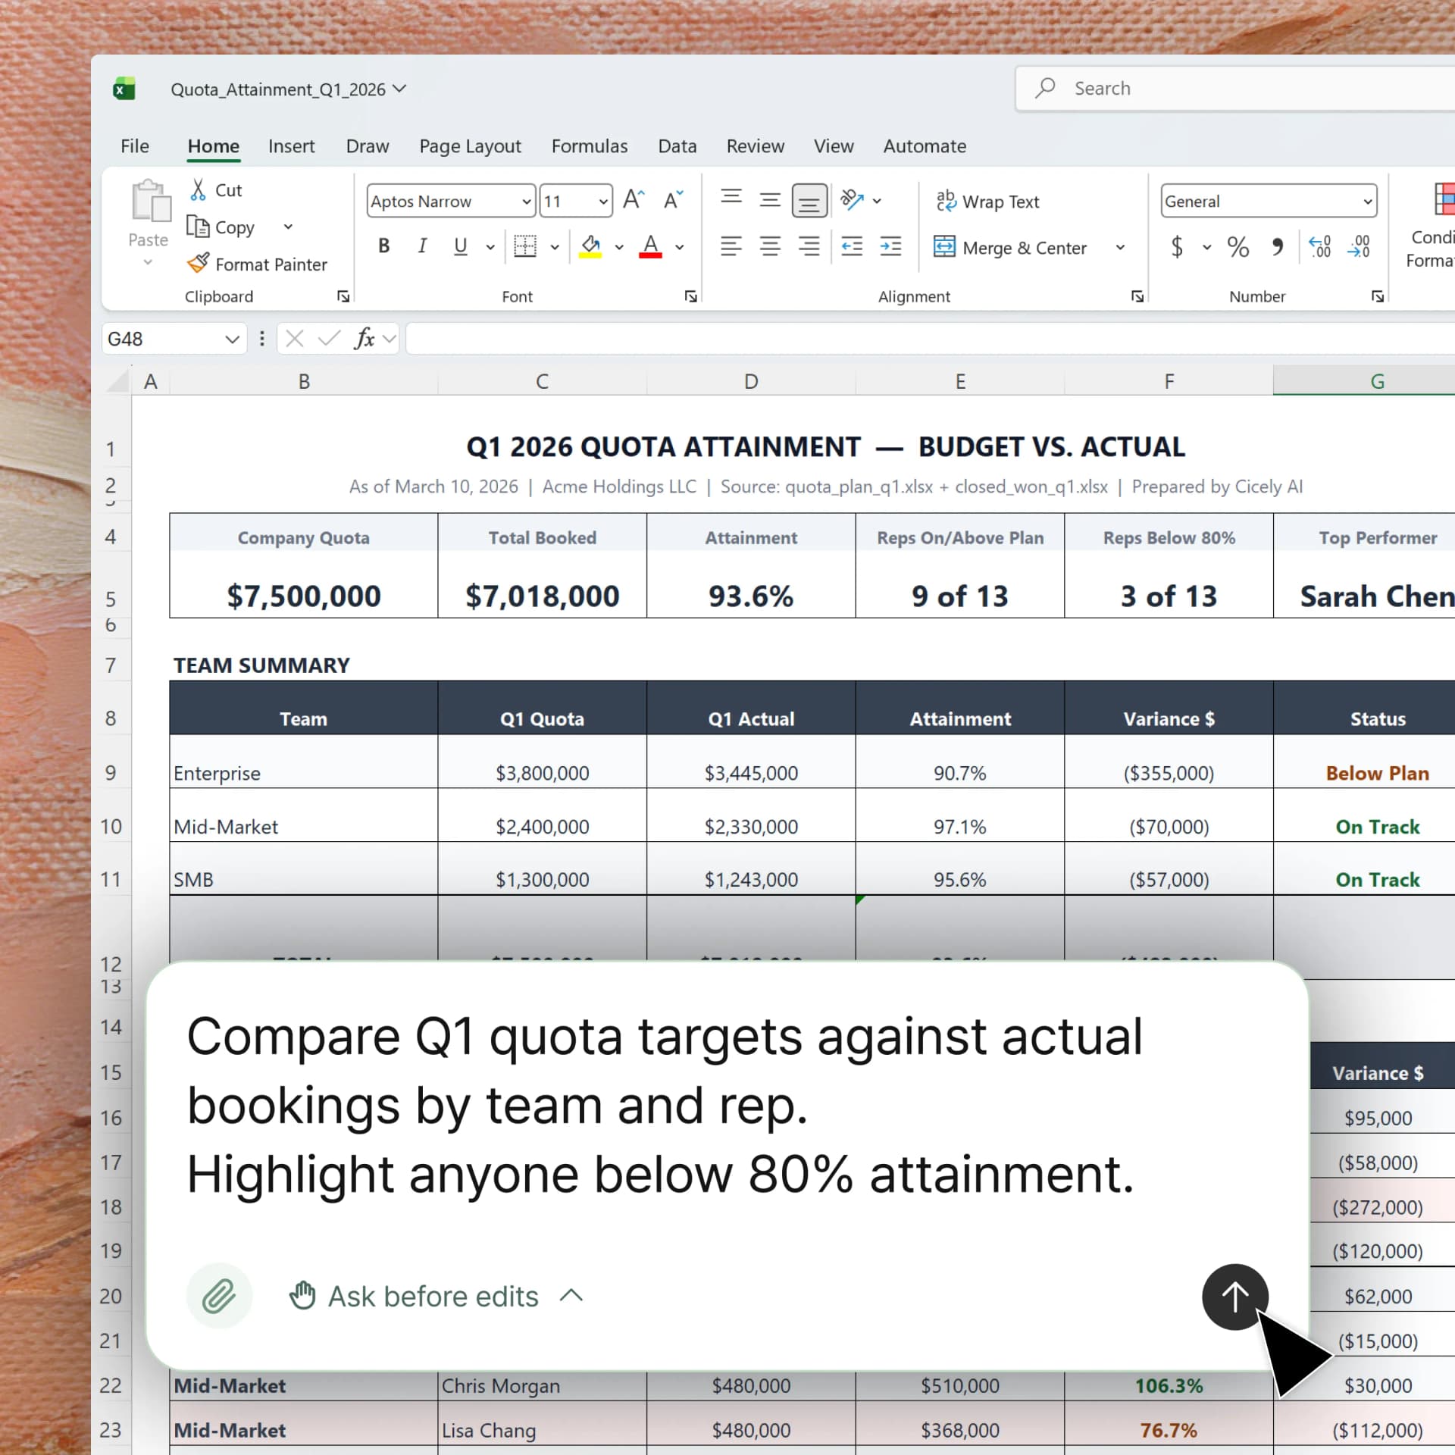
Task: Click the Percent Style icon
Action: tap(1238, 247)
